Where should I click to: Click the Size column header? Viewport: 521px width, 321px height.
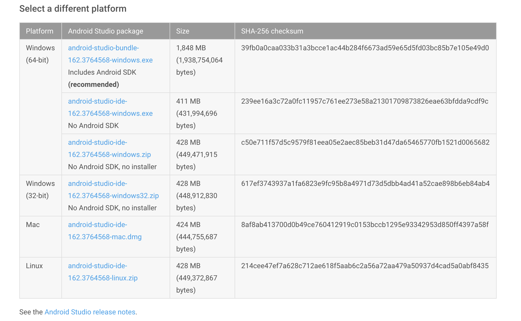[183, 31]
